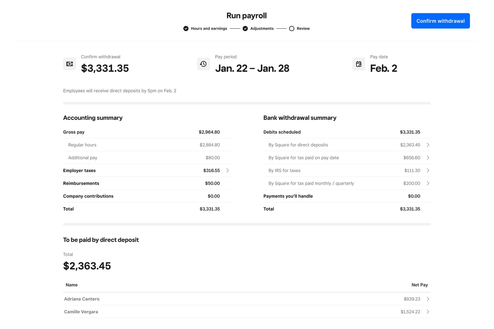The width and height of the screenshot is (494, 329).
Task: Click the Employer taxes row label
Action: click(79, 170)
